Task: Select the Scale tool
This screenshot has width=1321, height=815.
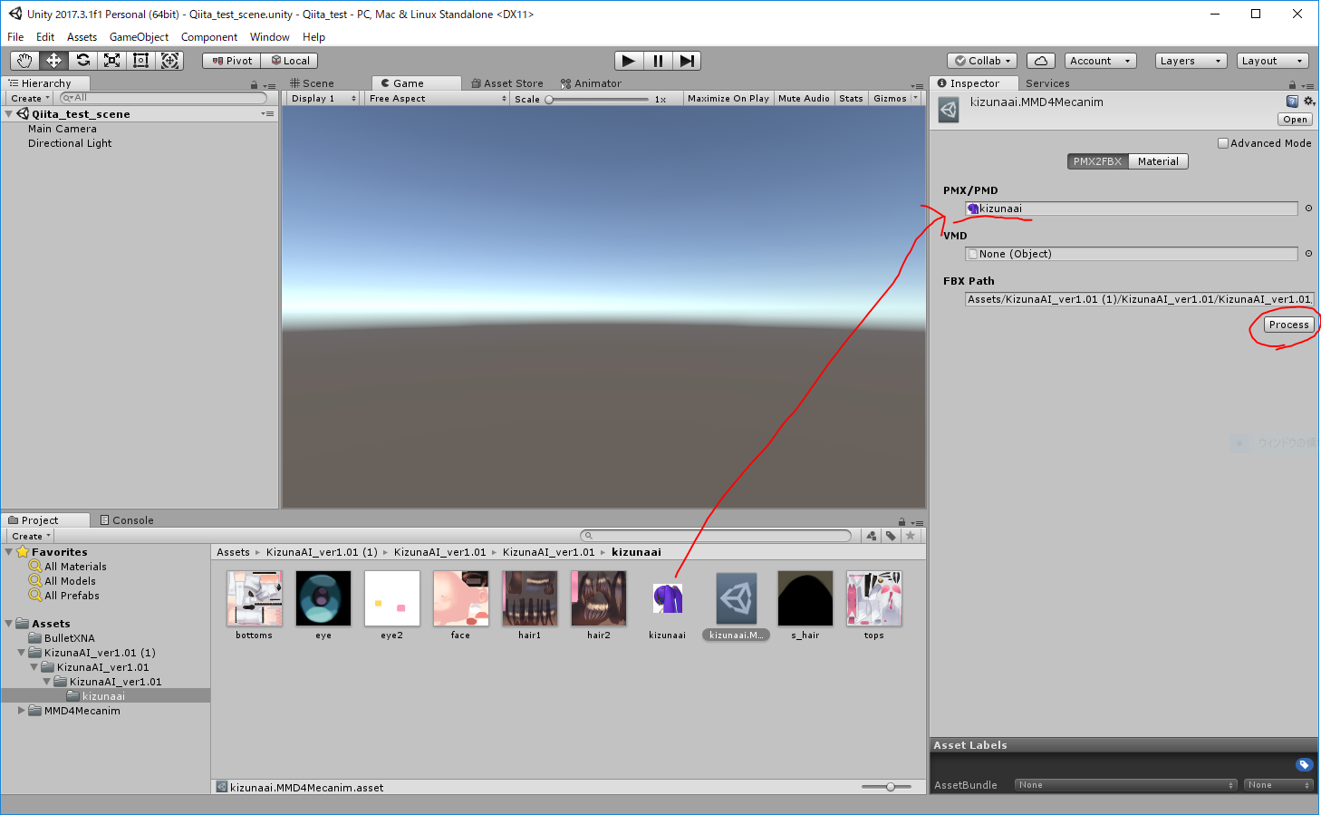Action: pyautogui.click(x=111, y=60)
